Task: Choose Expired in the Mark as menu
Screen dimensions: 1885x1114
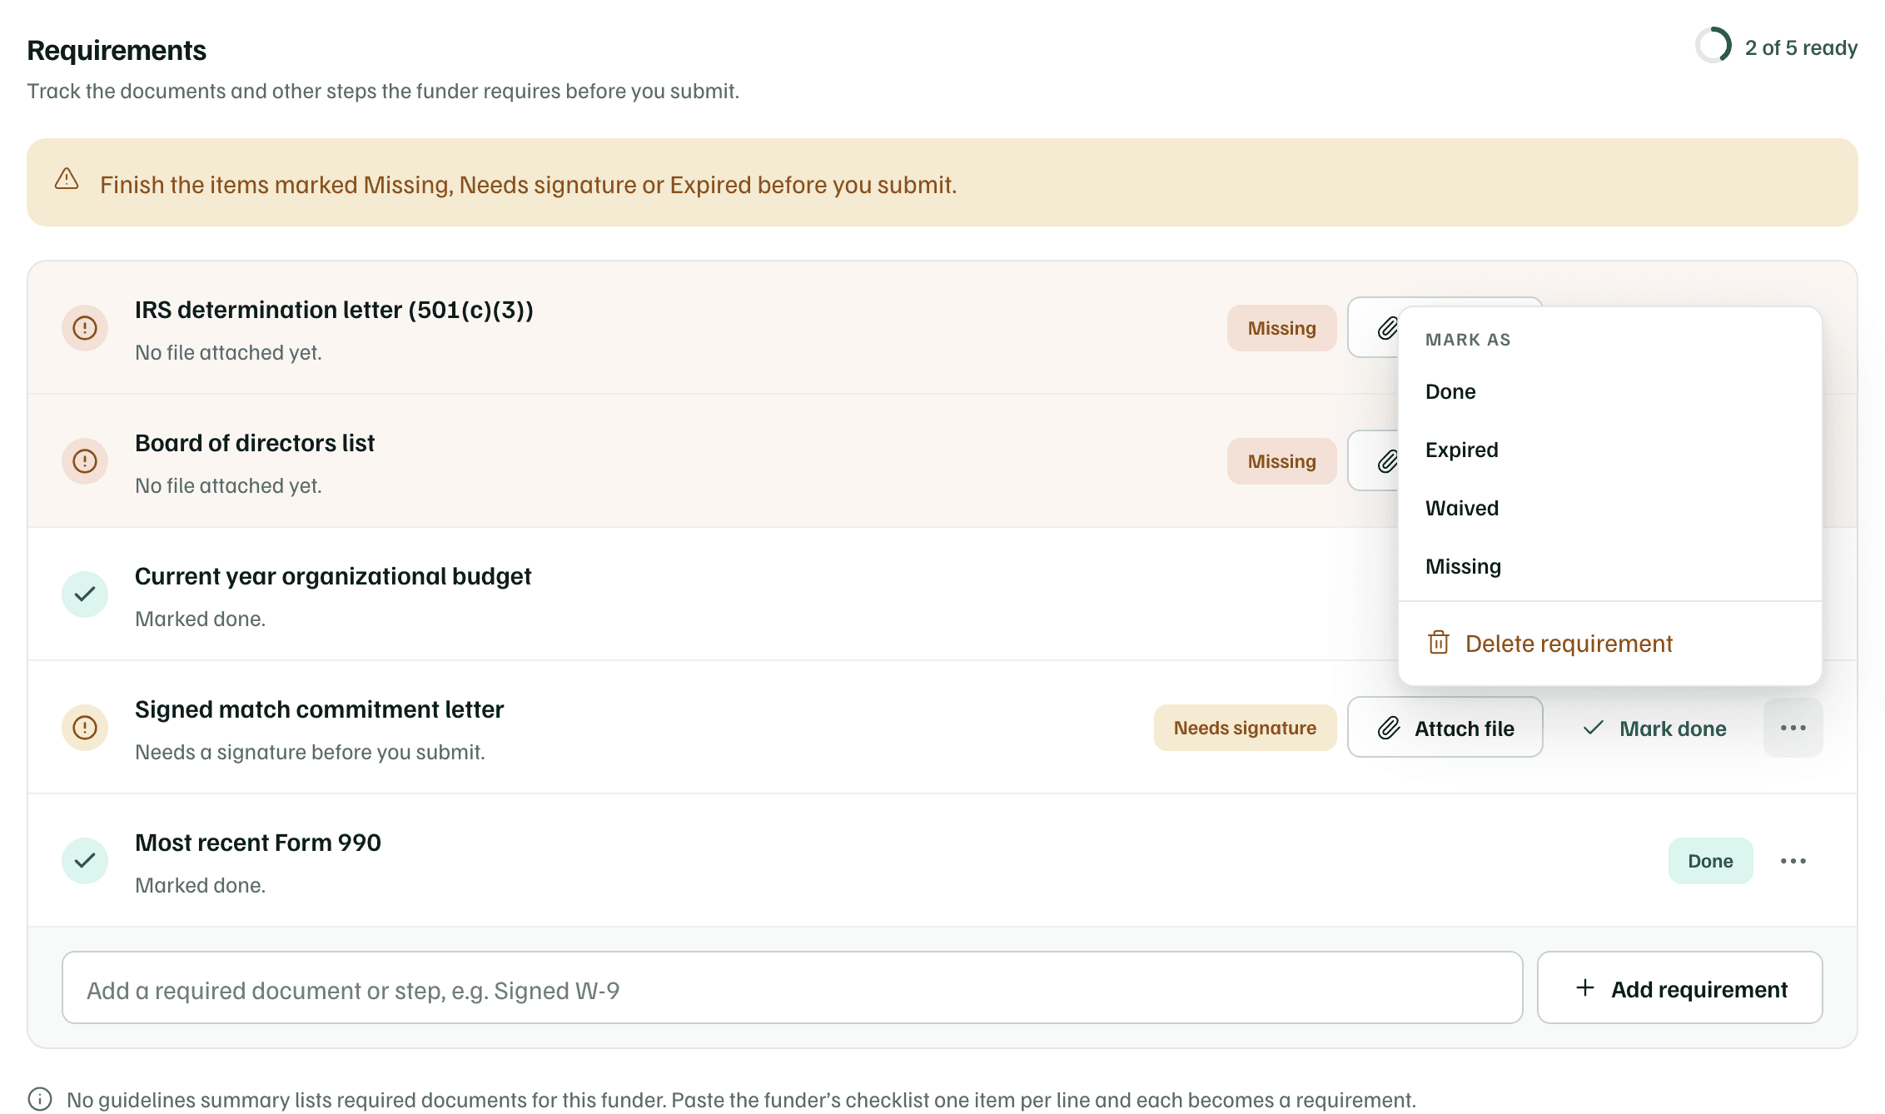Action: tap(1610, 450)
